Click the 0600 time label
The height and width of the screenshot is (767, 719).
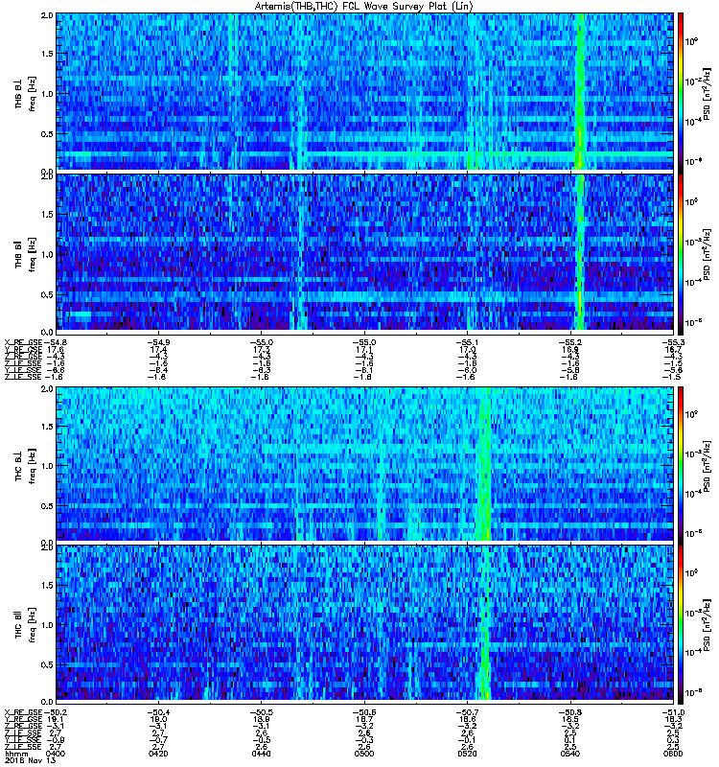673,754
